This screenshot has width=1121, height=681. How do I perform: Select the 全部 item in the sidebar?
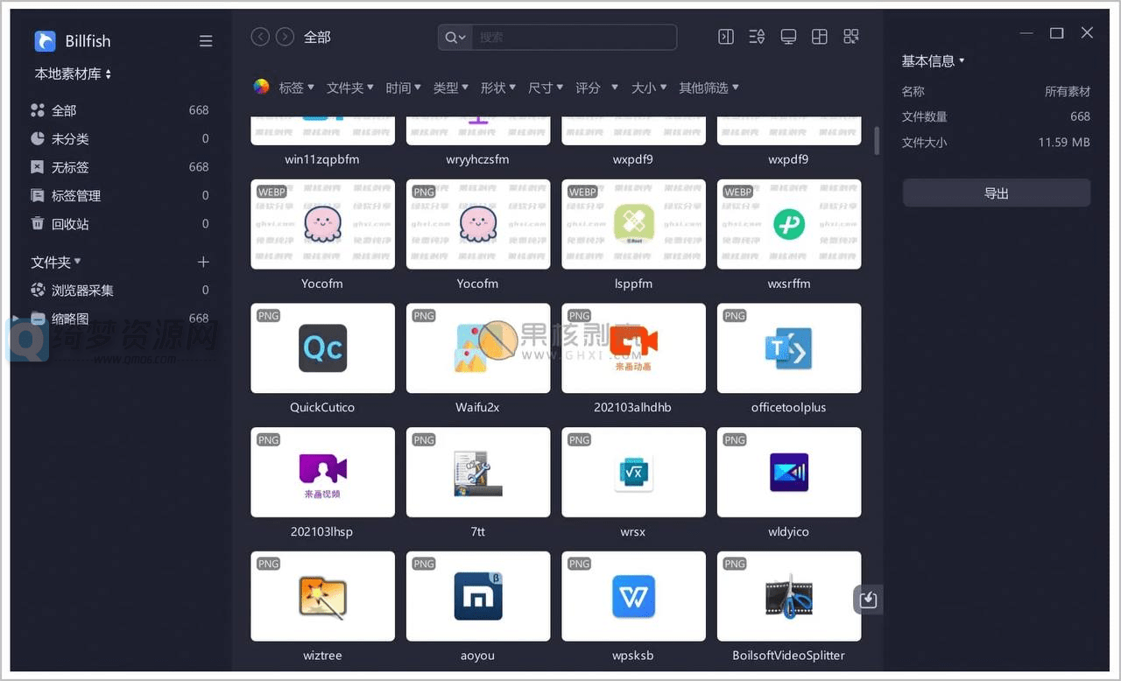click(x=120, y=110)
